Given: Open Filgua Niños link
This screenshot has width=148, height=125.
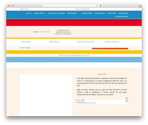Looking at the screenshot, I should pos(26,42).
